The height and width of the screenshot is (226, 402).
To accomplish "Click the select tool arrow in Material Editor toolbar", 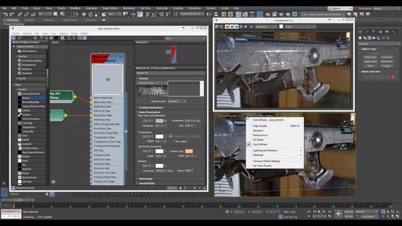I will tap(13, 38).
